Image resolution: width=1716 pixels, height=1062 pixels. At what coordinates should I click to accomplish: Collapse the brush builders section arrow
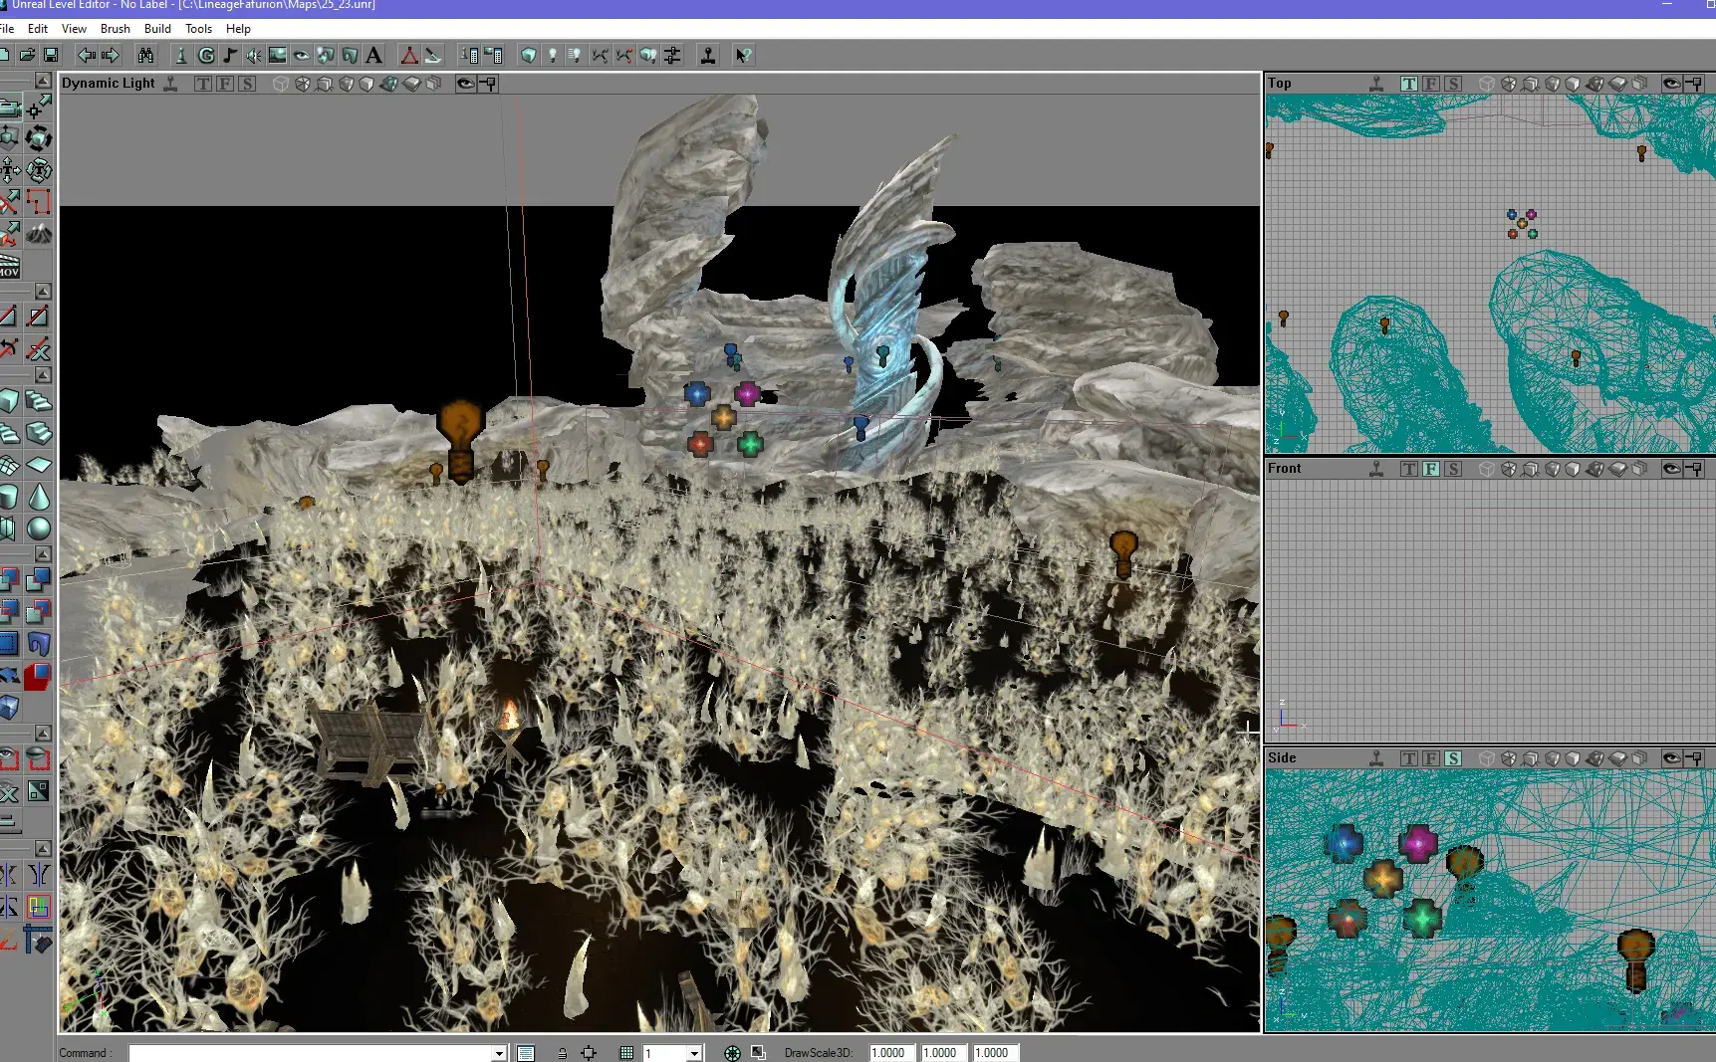(43, 375)
